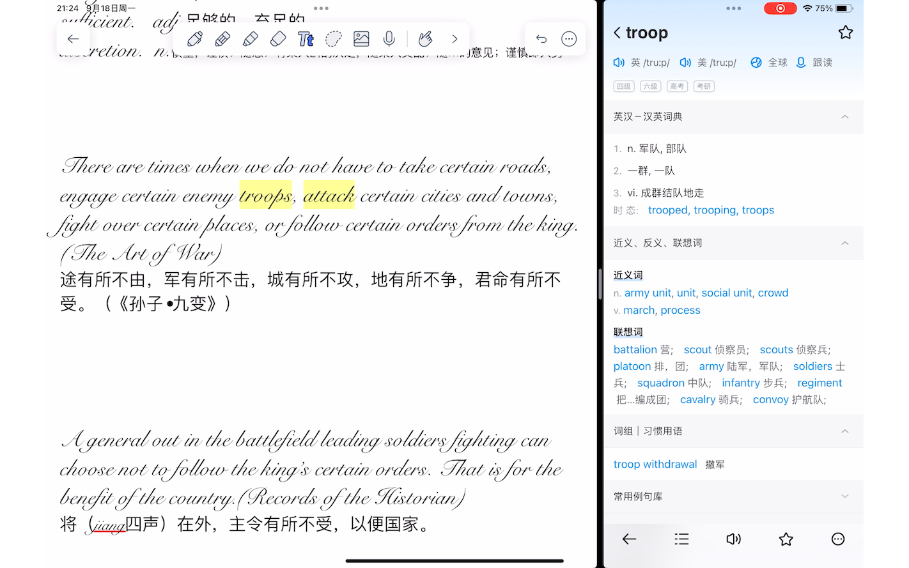Screen dimensions: 909x568
Task: Open the tense form troops link in dictionary
Action: pyautogui.click(x=758, y=210)
